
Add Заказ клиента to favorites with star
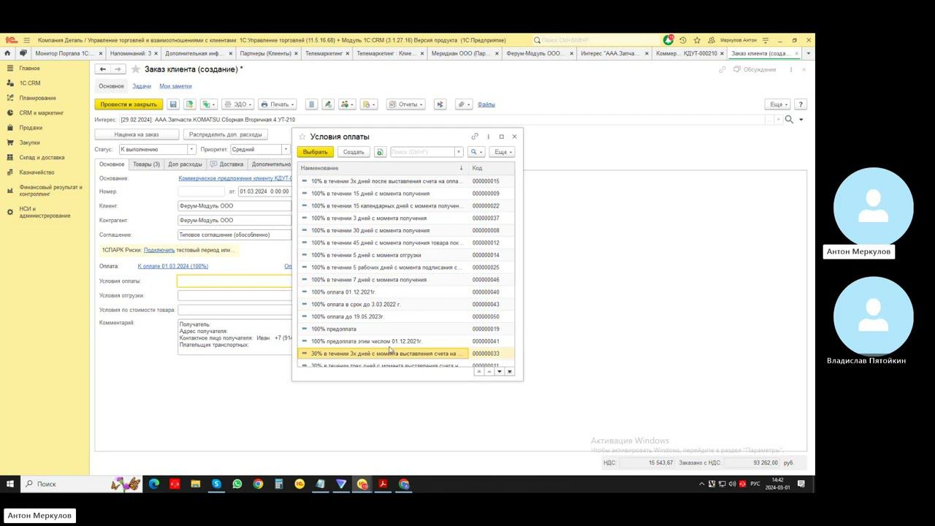coord(135,69)
